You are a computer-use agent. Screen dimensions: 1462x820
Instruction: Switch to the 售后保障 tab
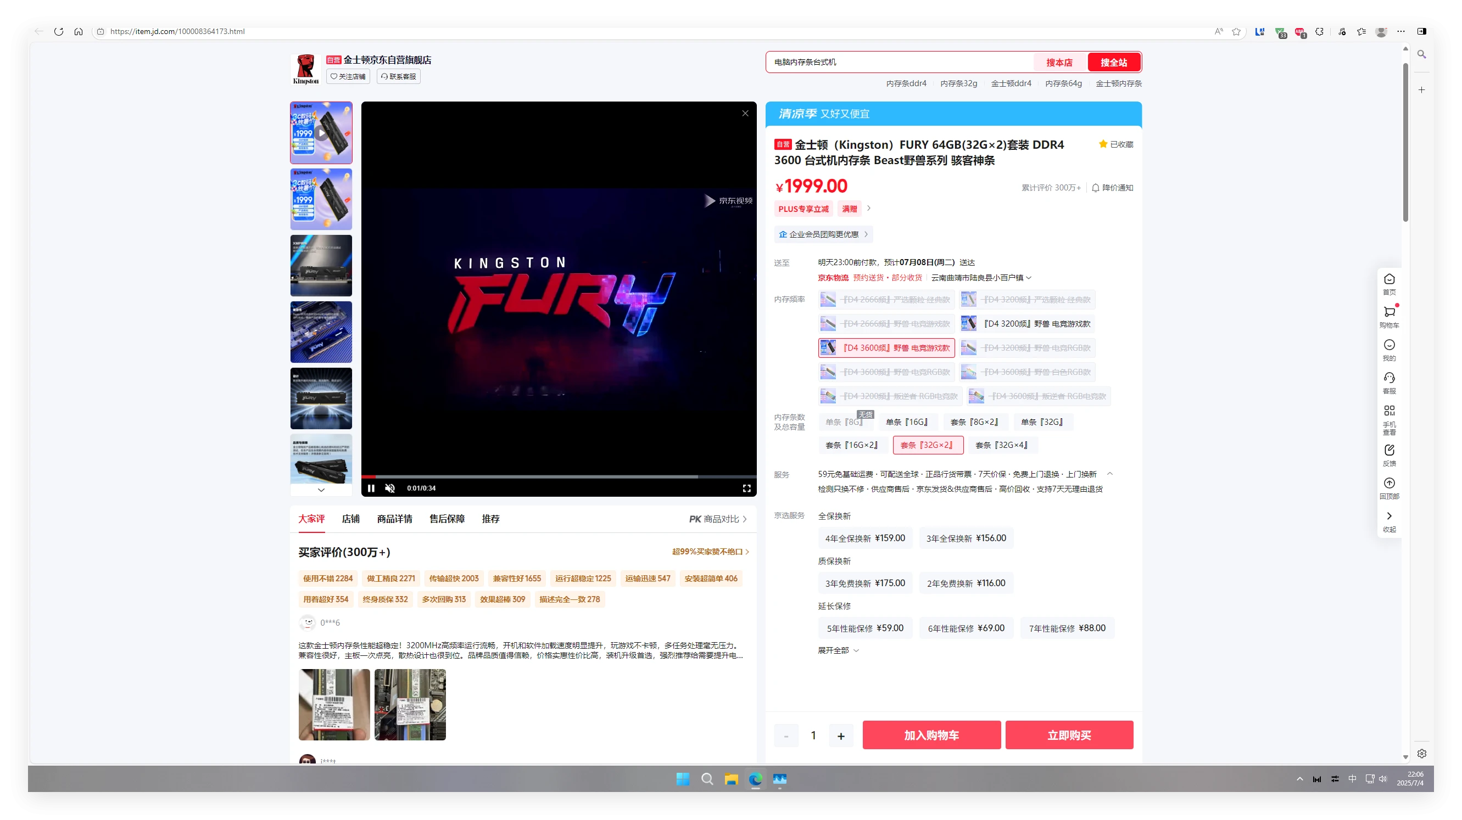(x=447, y=519)
